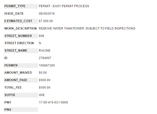Click the WORK_DESCRIPTION label
The width and height of the screenshot is (157, 114).
point(21,28)
